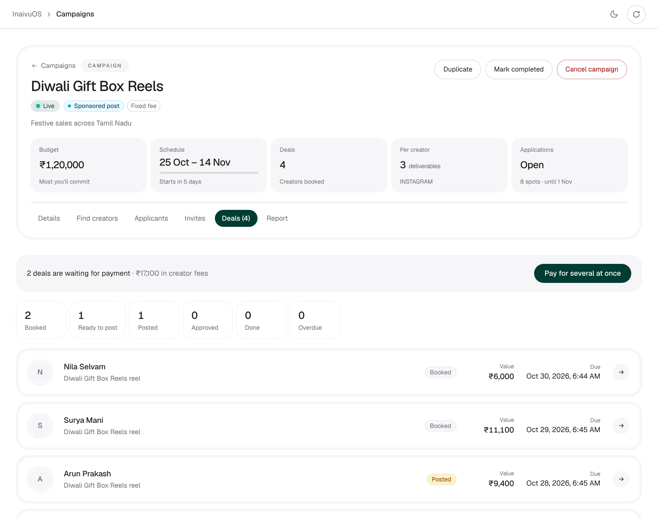The image size is (658, 519).
Task: Click the Posted badge on Arun Prakash
Action: click(x=441, y=479)
